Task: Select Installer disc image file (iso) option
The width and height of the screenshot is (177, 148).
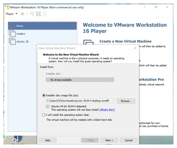Action: click(44, 95)
